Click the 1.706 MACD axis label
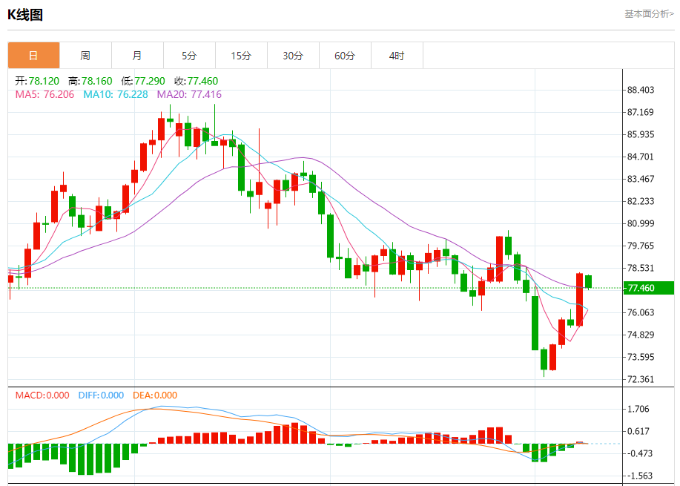680x486 pixels. pos(638,409)
